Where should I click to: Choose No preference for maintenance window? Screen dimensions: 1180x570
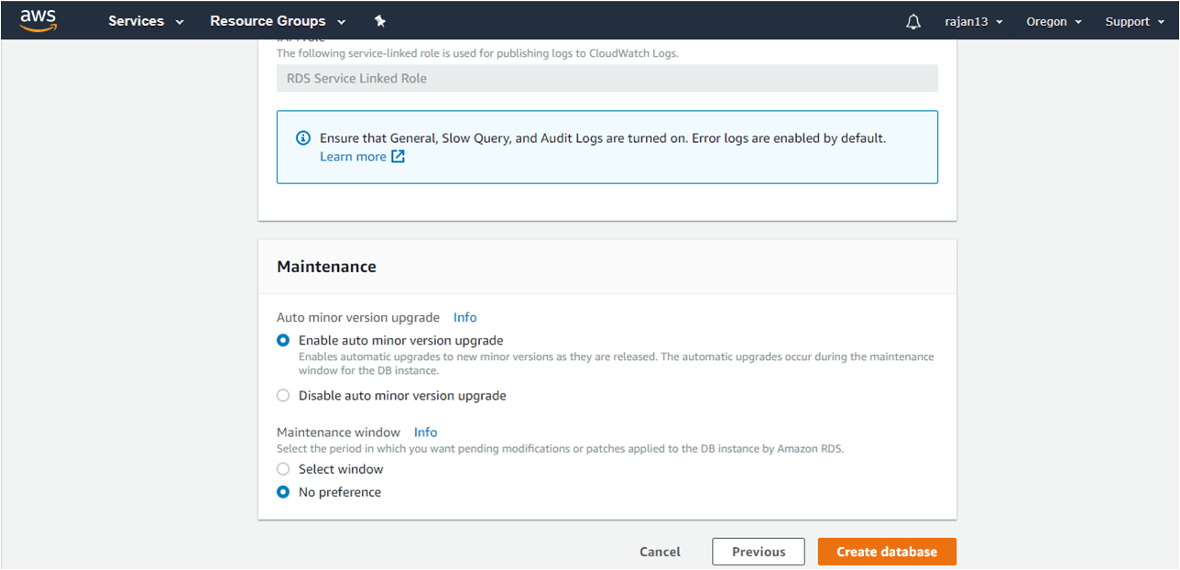coord(284,492)
